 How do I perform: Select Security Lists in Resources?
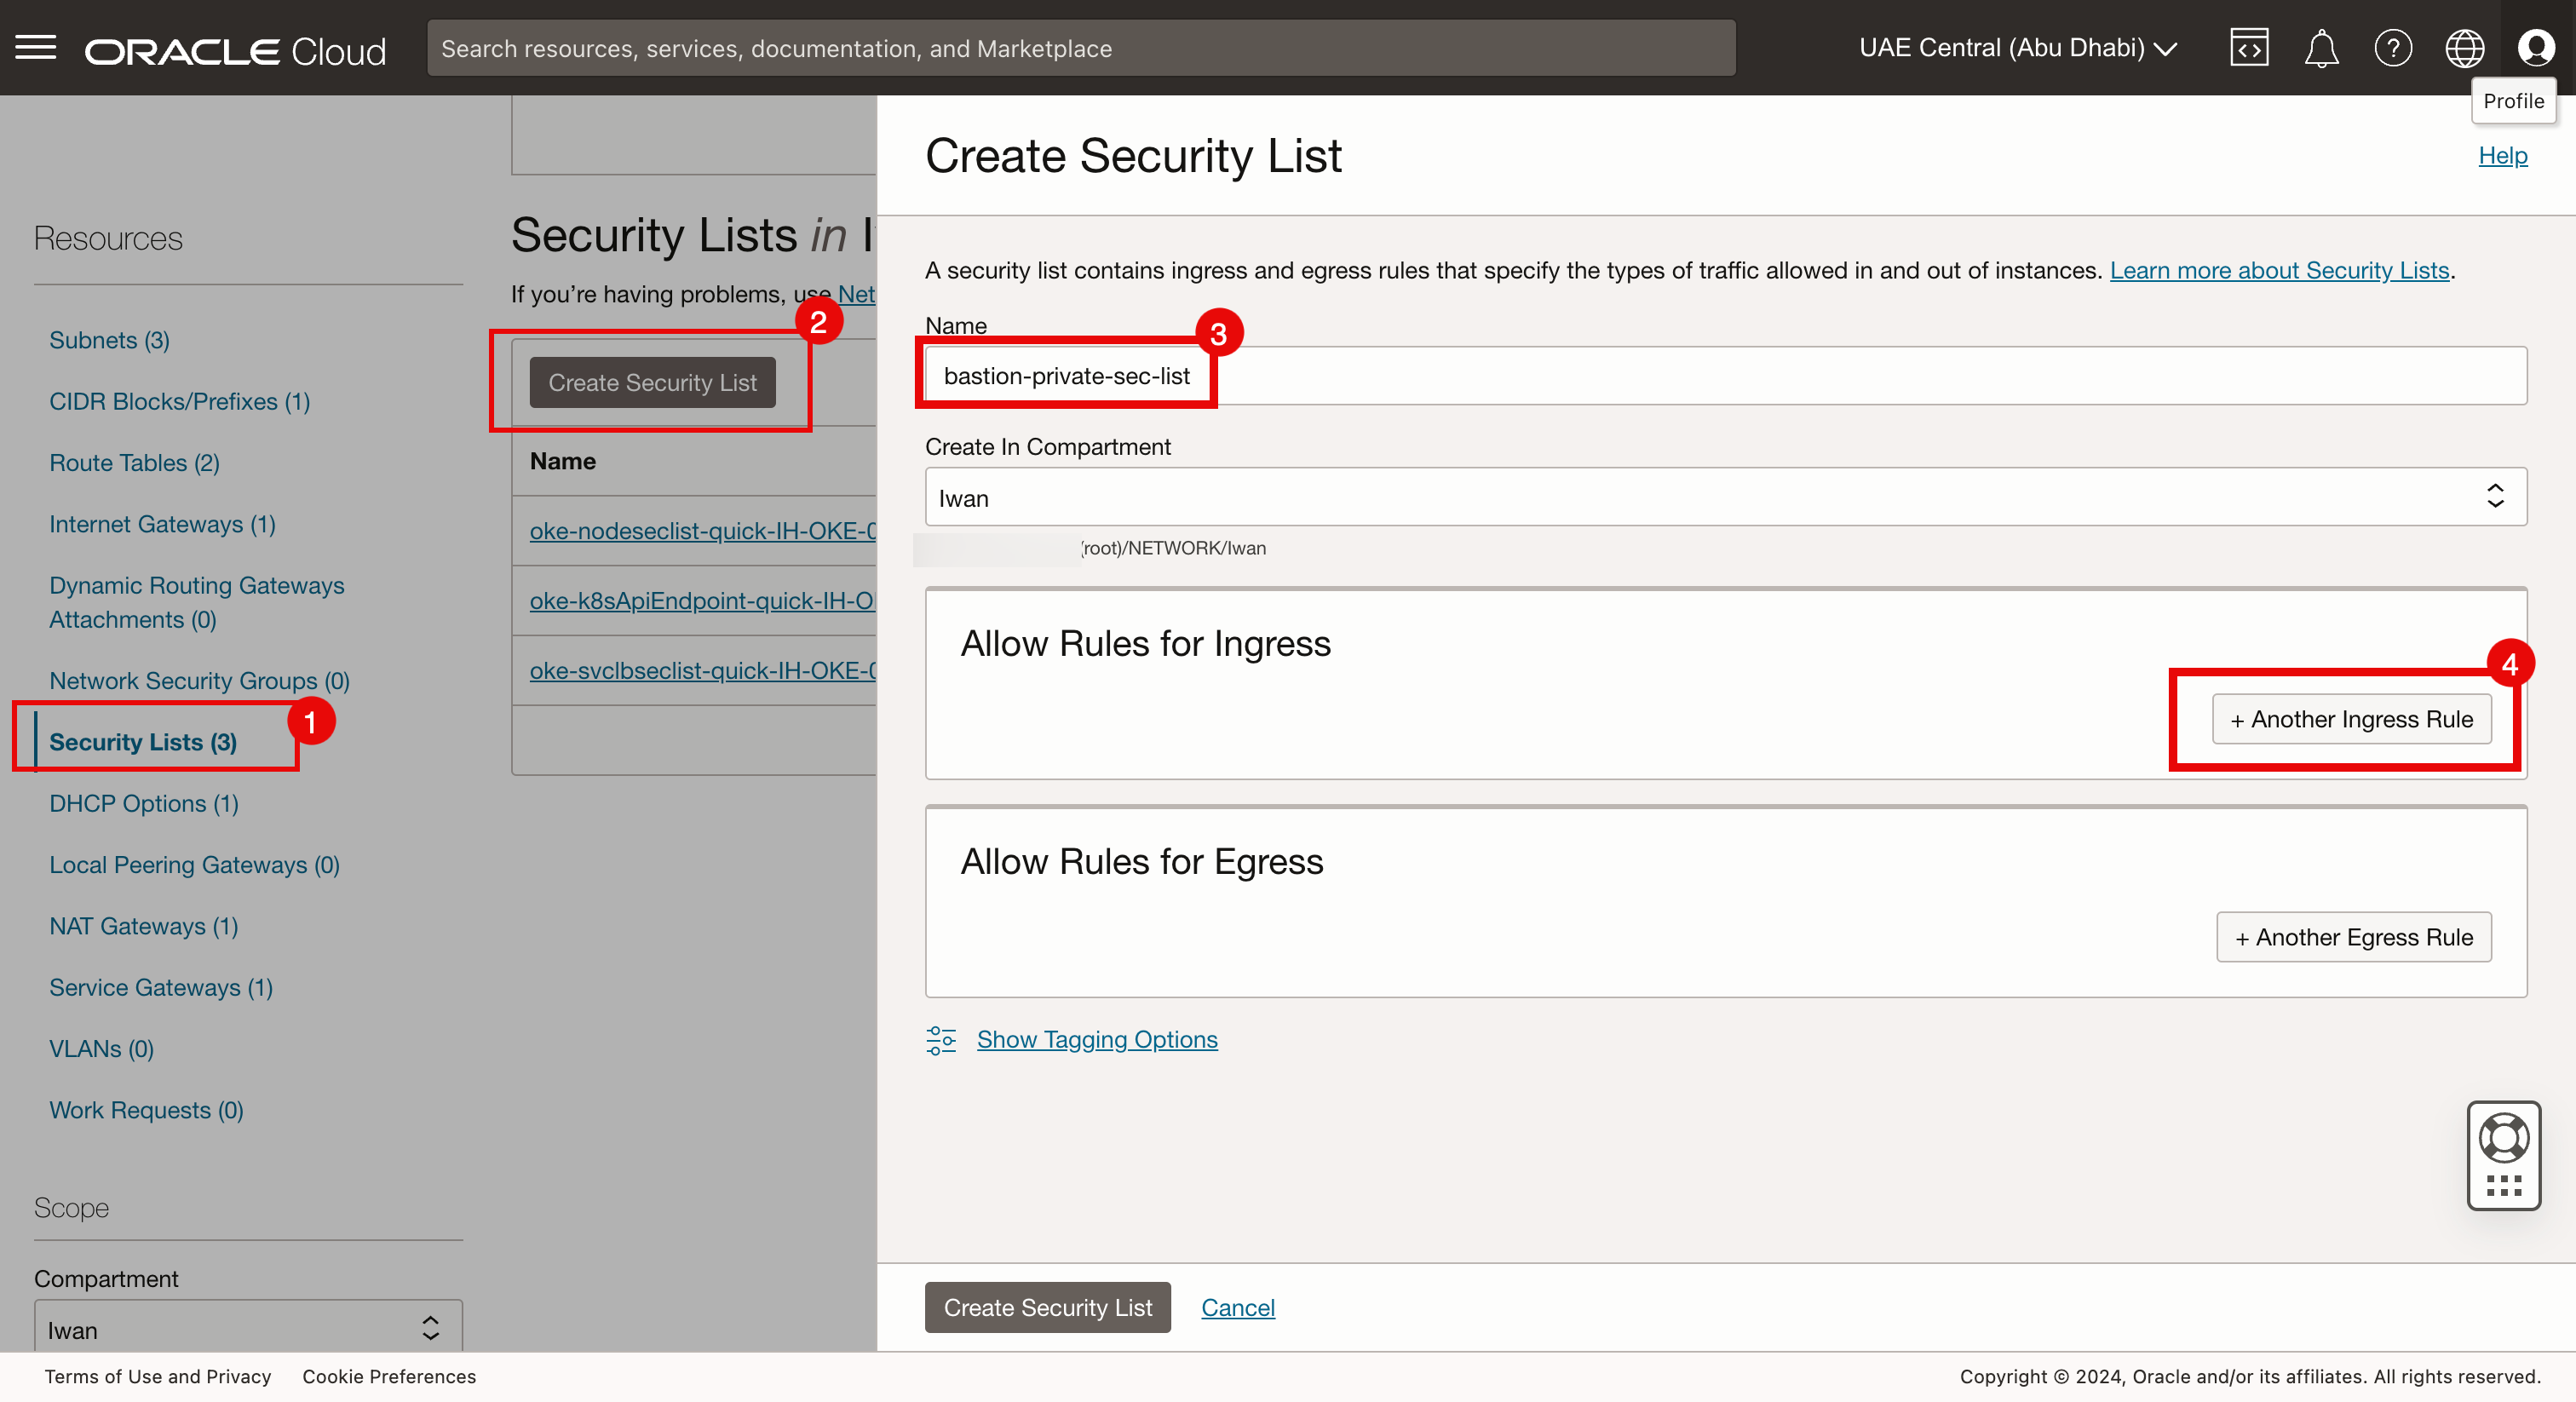[143, 742]
